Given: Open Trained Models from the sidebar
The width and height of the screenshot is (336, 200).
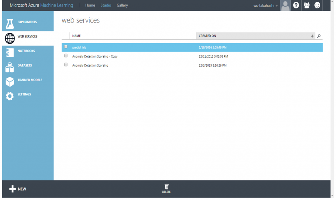Looking at the screenshot, I should click(28, 82).
